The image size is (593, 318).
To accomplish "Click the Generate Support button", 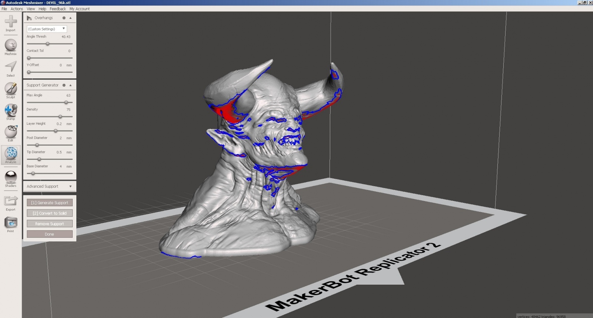I will 50,202.
